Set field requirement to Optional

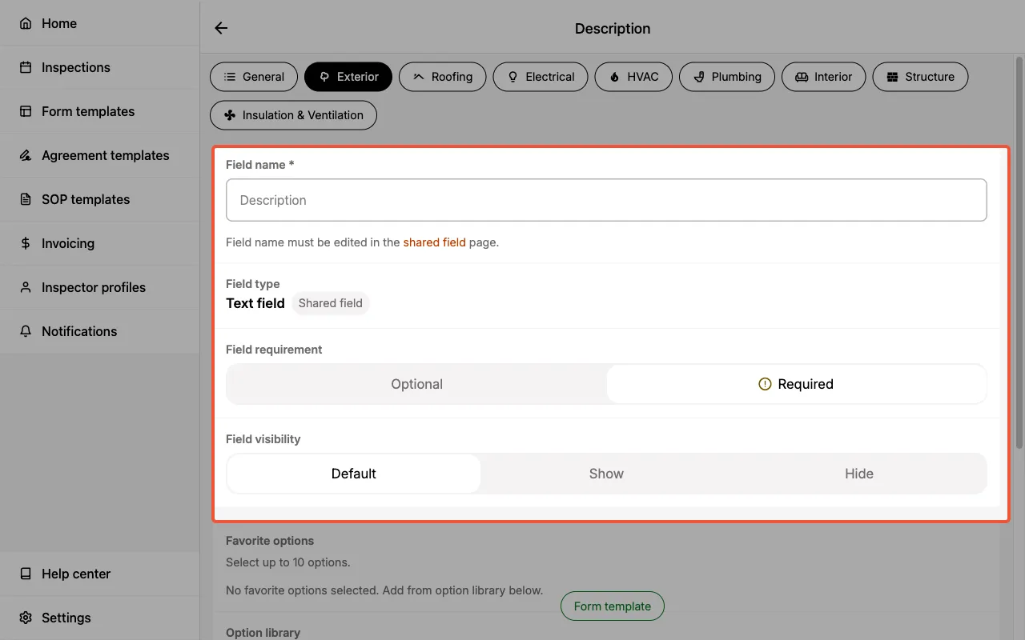coord(416,384)
